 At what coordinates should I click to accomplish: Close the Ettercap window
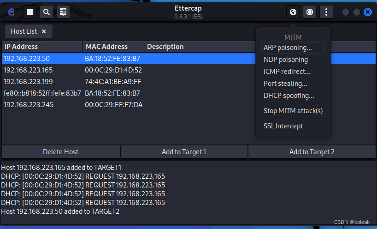click(368, 12)
